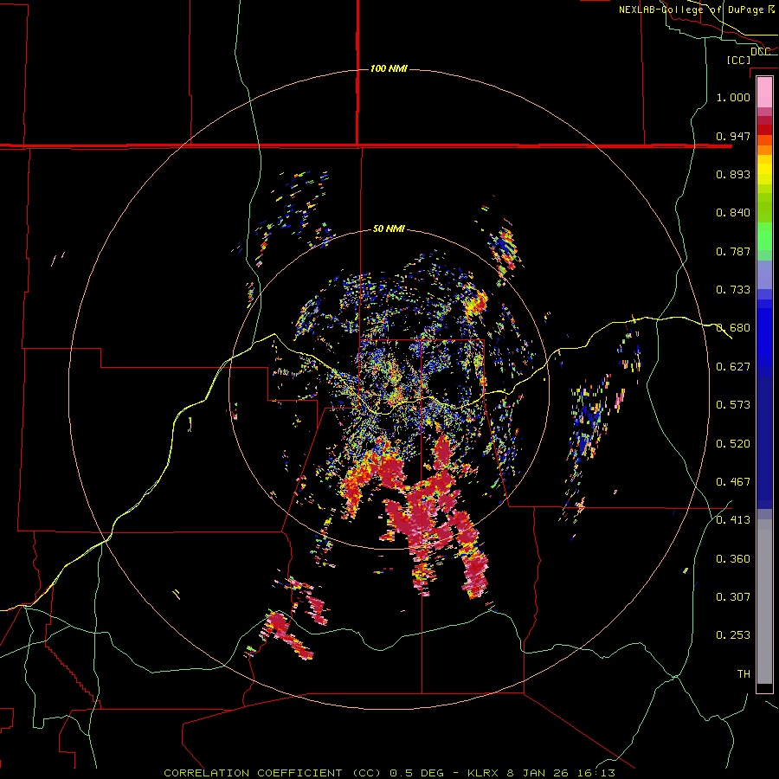The height and width of the screenshot is (779, 779).
Task: Click the 0.787 scale value
Action: (733, 251)
